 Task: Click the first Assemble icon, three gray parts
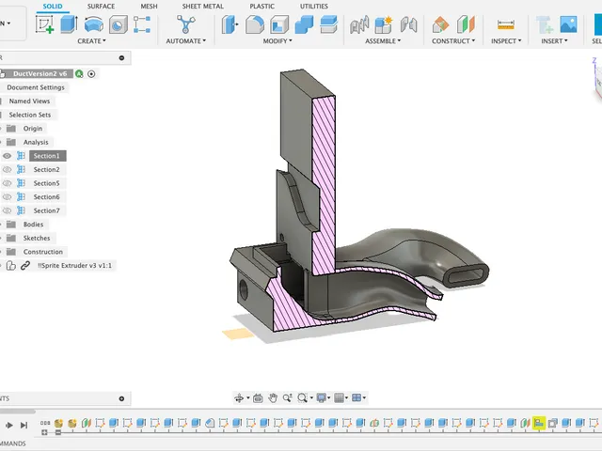[359, 25]
